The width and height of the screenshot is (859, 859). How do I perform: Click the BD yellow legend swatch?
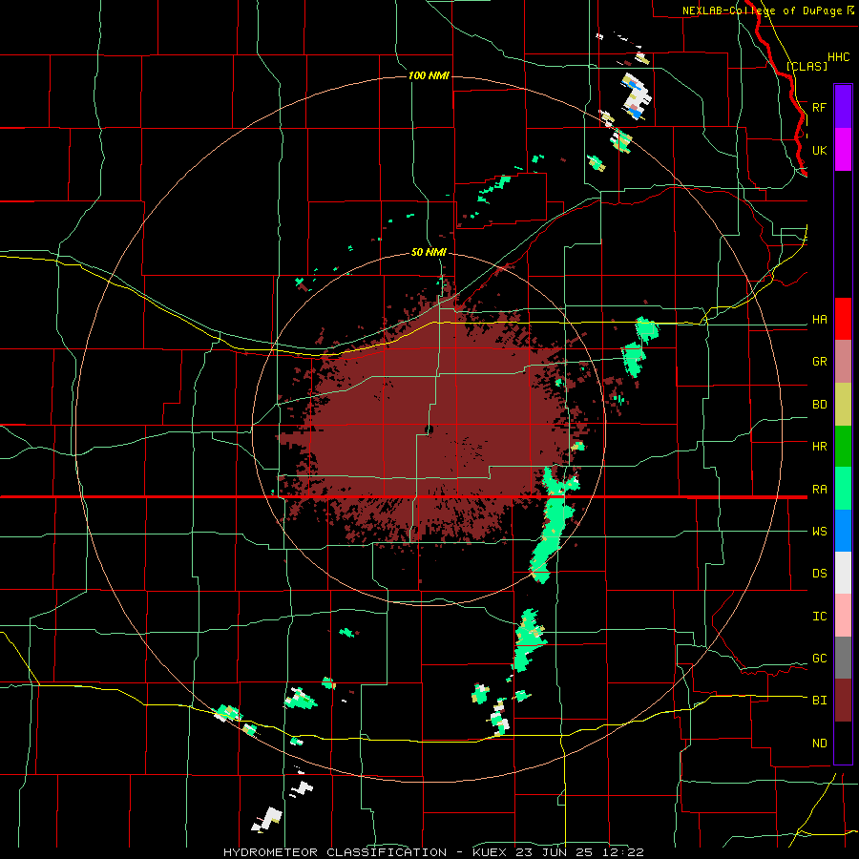(x=843, y=405)
